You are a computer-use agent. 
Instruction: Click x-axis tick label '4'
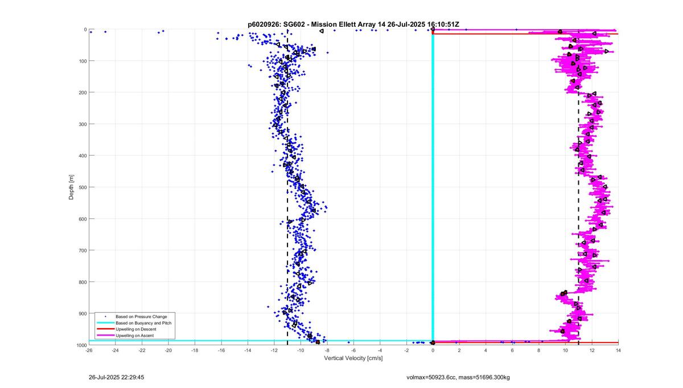point(486,350)
